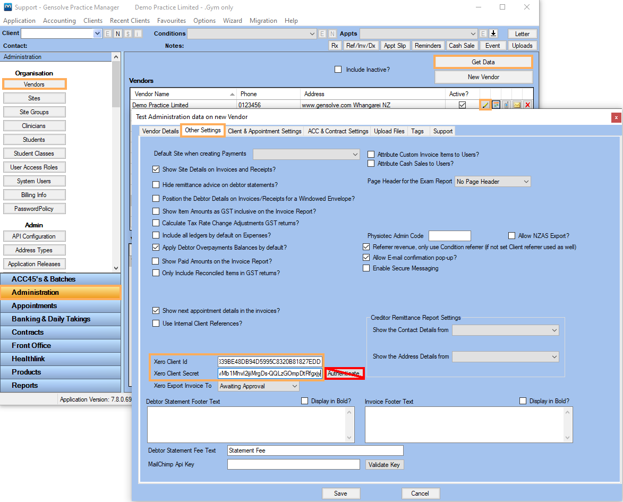Click the MailChimp Api Key input field
Viewport: 623px width, 502px height.
pyautogui.click(x=293, y=465)
